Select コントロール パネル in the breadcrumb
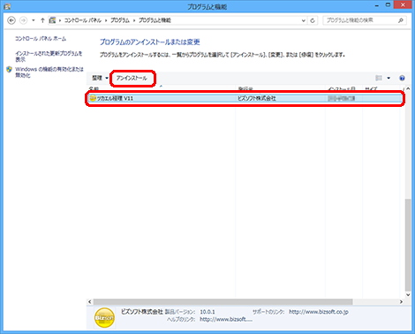The height and width of the screenshot is (334, 415). 83,20
